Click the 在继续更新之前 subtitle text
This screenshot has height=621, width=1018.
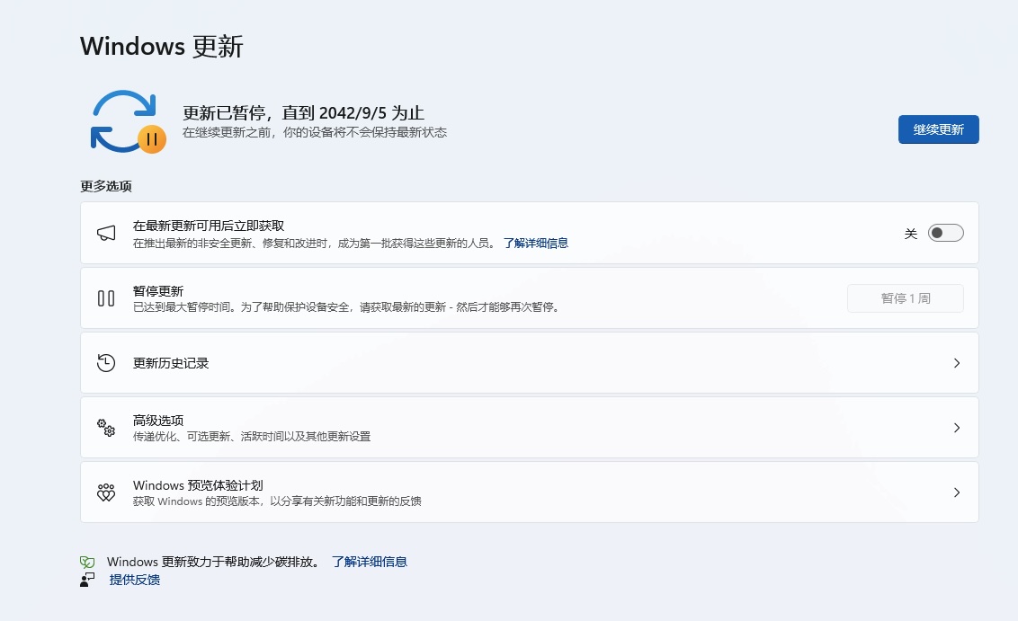click(x=314, y=132)
